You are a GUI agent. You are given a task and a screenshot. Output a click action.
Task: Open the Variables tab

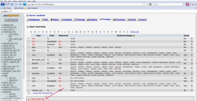pyautogui.click(x=66, y=20)
